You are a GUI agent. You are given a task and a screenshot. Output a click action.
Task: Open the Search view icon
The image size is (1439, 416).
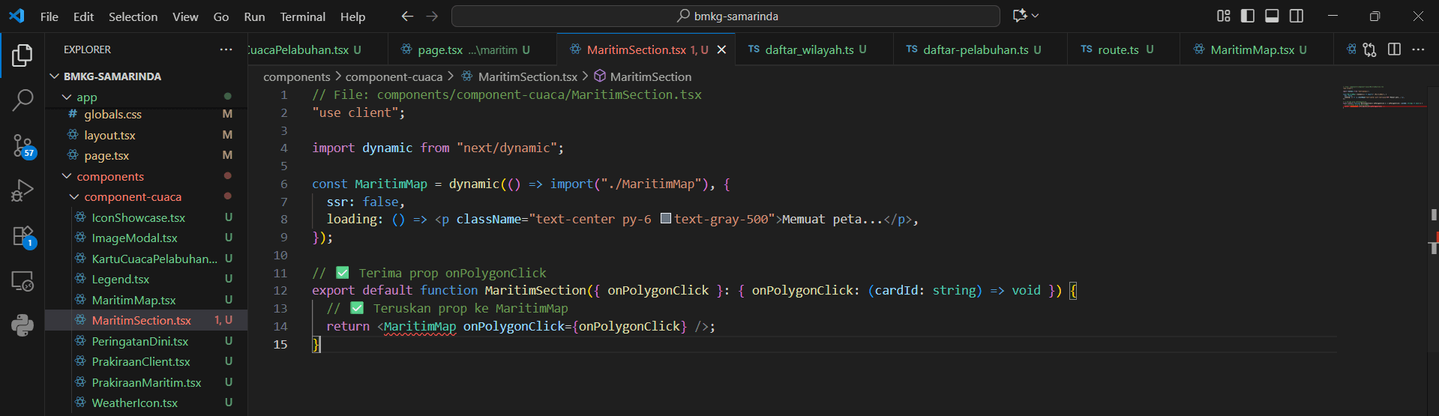click(22, 100)
